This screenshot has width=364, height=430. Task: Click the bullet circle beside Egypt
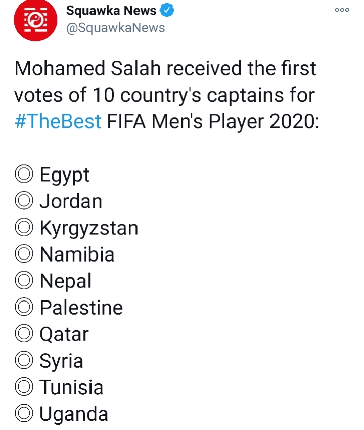(x=24, y=175)
